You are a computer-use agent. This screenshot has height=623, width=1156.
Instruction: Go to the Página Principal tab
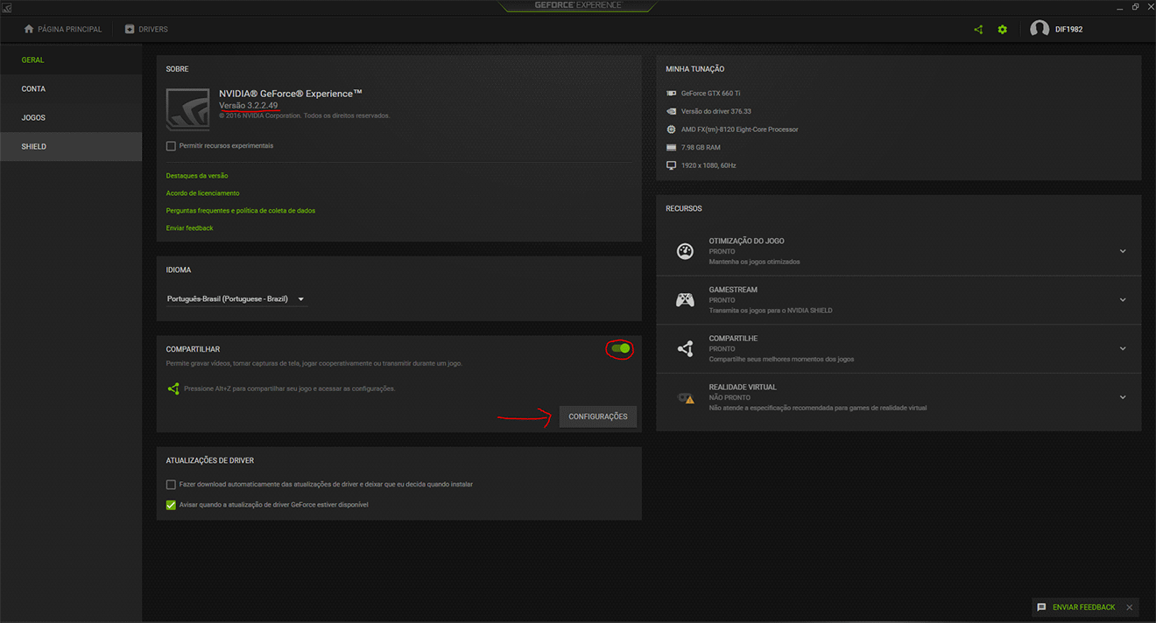point(63,29)
